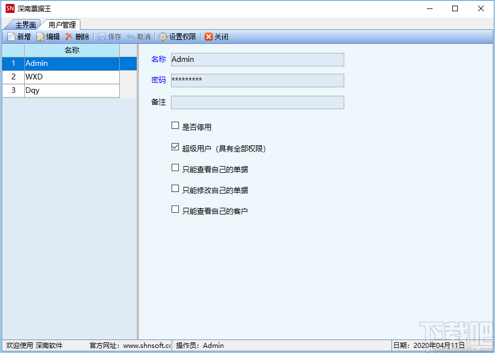Uncheck 超级用户 (具有全部权限) checkbox
This screenshot has height=353, width=495.
pyautogui.click(x=175, y=147)
